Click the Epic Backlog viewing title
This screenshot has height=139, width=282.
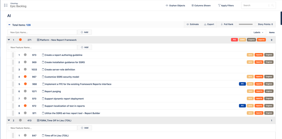(x=18, y=6)
